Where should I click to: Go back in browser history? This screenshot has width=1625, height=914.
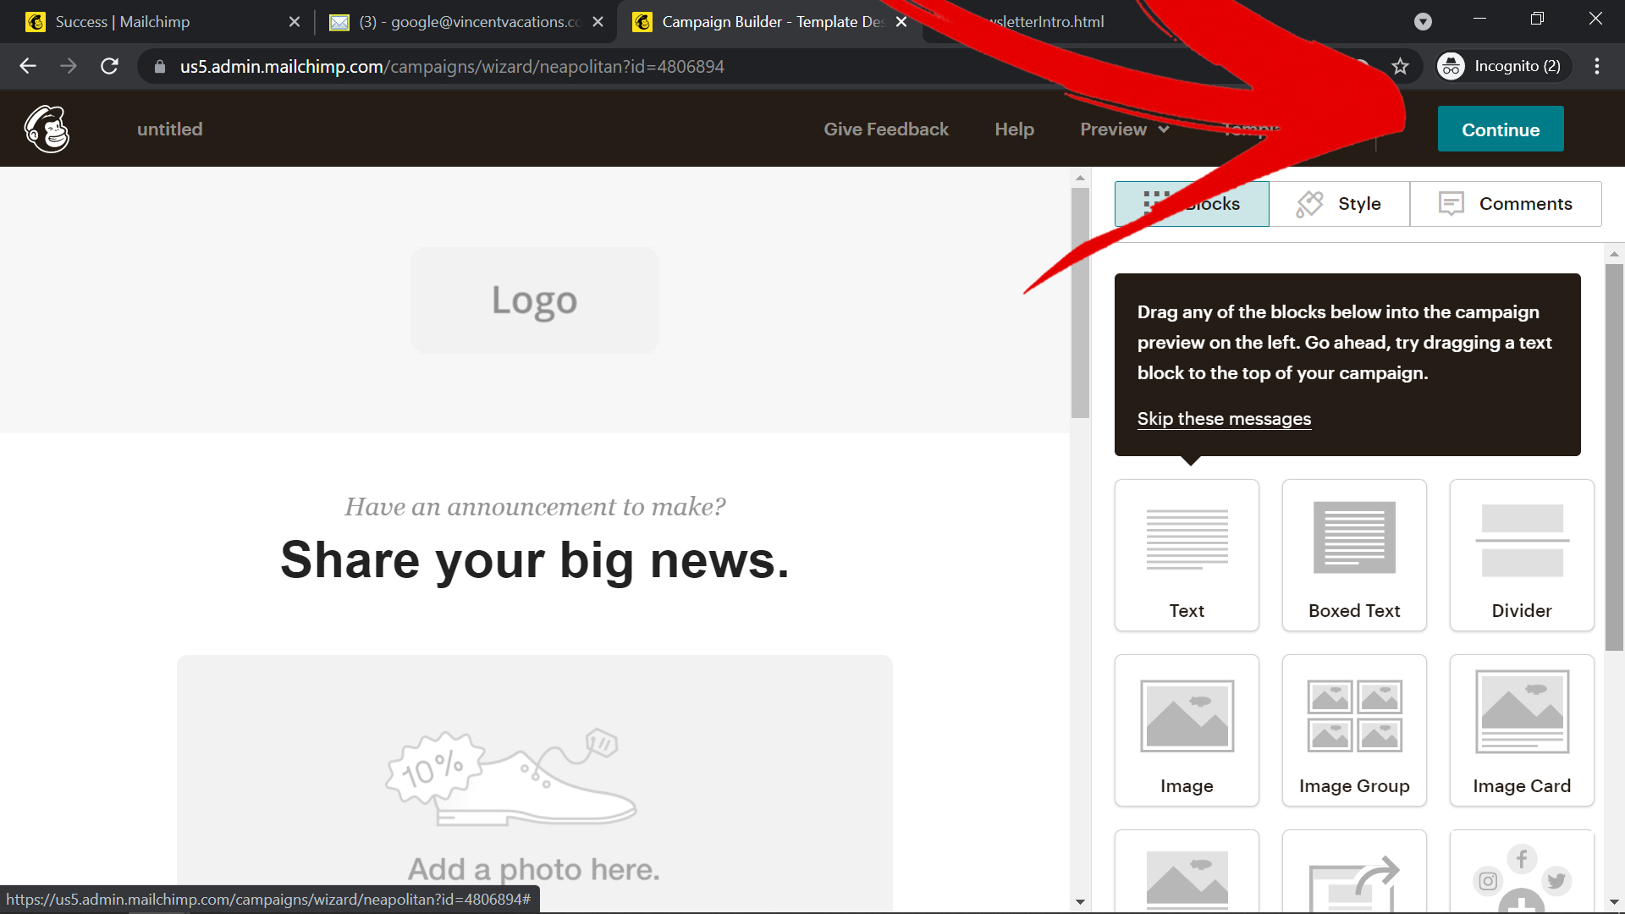28,66
